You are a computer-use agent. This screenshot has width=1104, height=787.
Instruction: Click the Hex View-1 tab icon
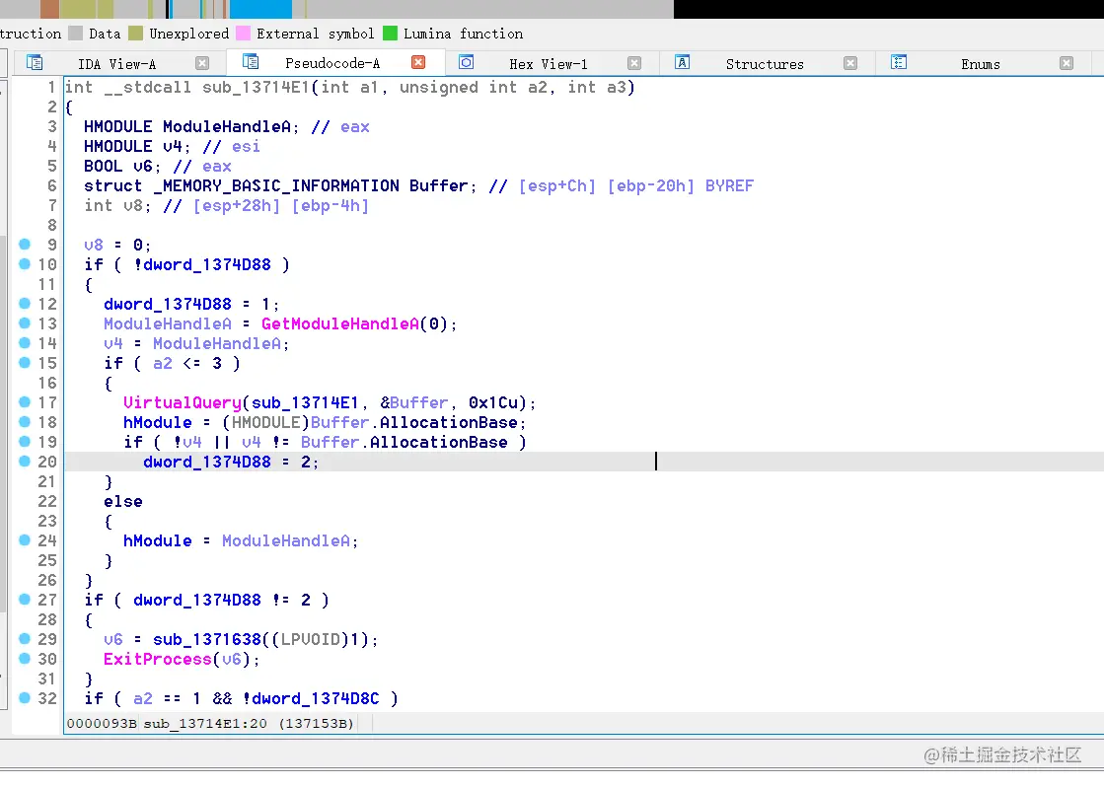coord(466,63)
